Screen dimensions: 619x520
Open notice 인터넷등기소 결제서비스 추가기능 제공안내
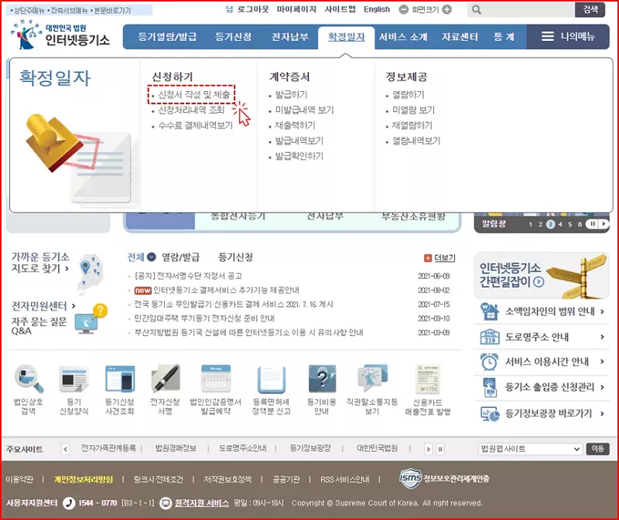coord(226,291)
